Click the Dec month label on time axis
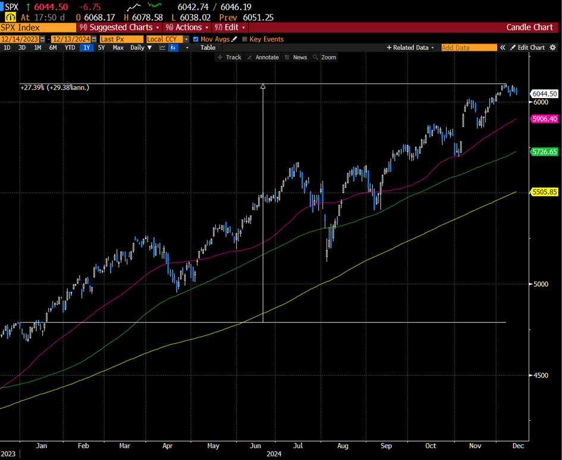The height and width of the screenshot is (460, 562). (x=518, y=446)
